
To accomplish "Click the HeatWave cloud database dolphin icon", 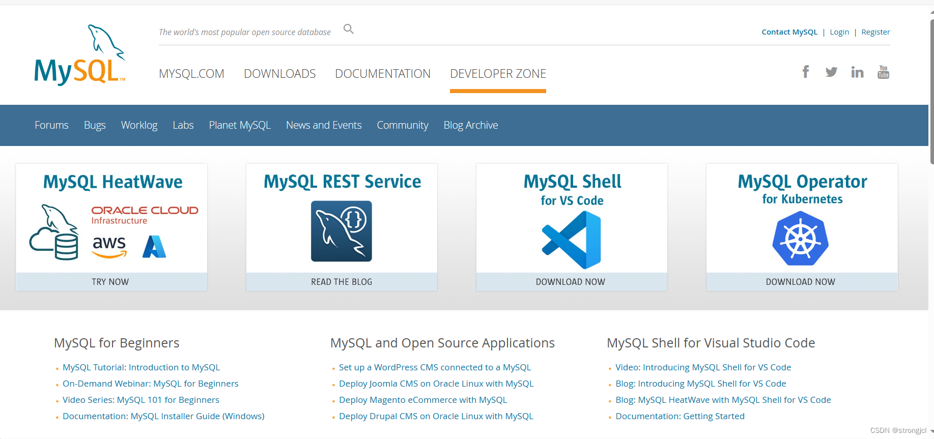I will 54,232.
